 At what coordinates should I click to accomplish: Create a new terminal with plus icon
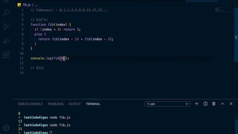197,104
